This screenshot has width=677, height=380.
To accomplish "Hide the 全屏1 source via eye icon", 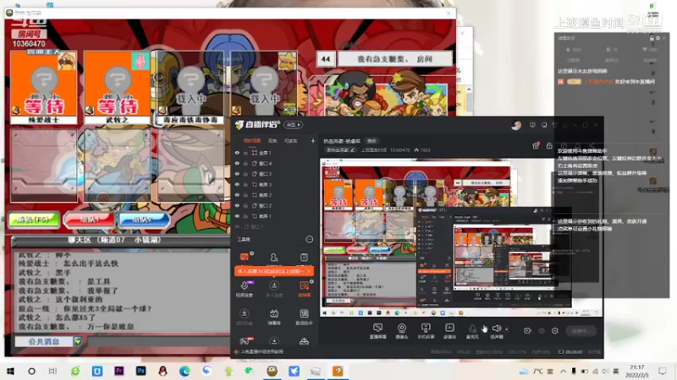I will 237,153.
